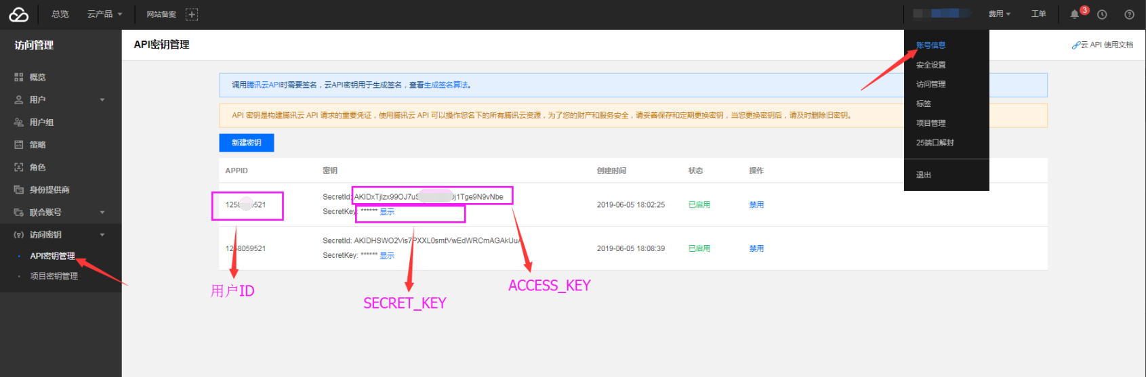Click the Tencent Cloud logo icon
The image size is (1146, 377).
pos(18,14)
